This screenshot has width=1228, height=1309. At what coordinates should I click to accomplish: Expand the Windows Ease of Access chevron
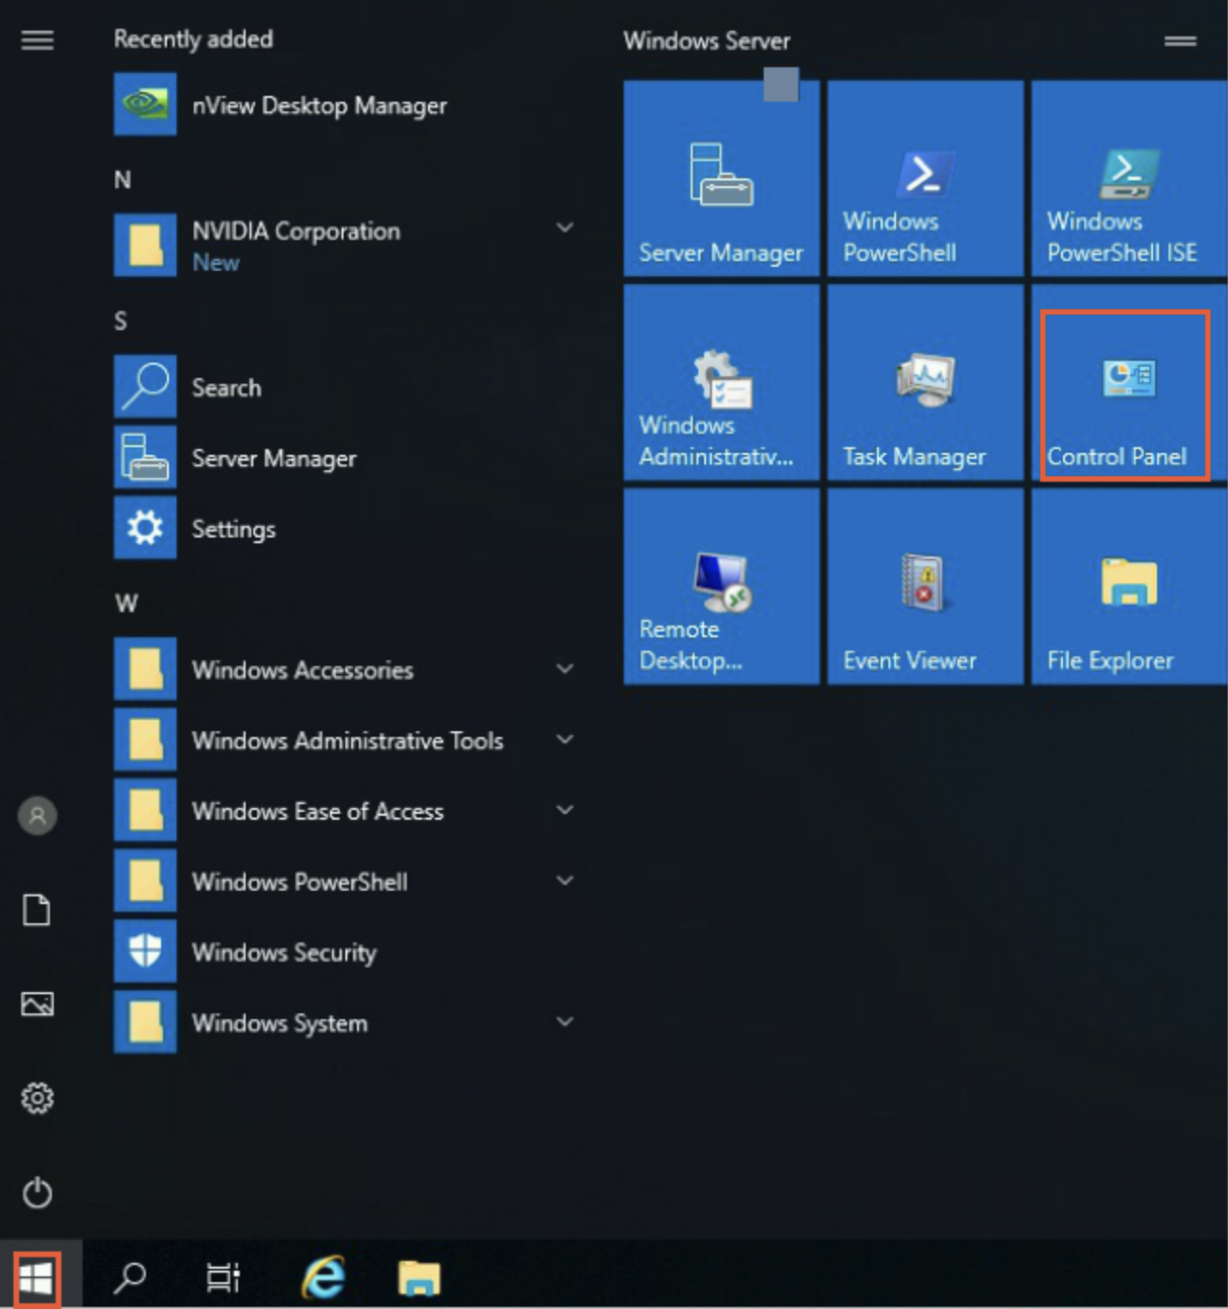pos(565,809)
